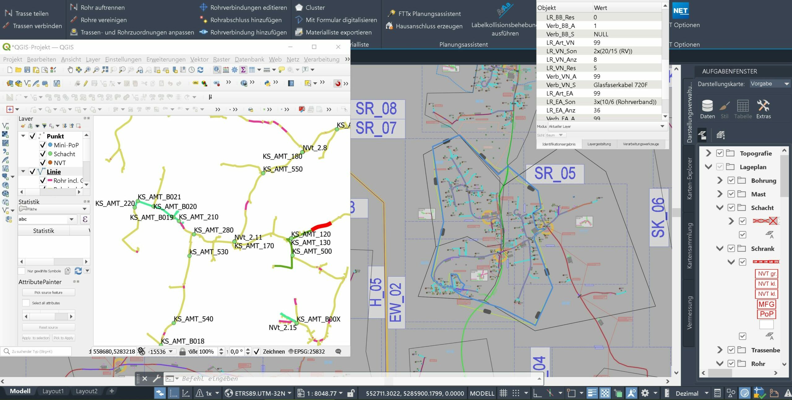Click the QGIS New Project icon

[x=10, y=70]
